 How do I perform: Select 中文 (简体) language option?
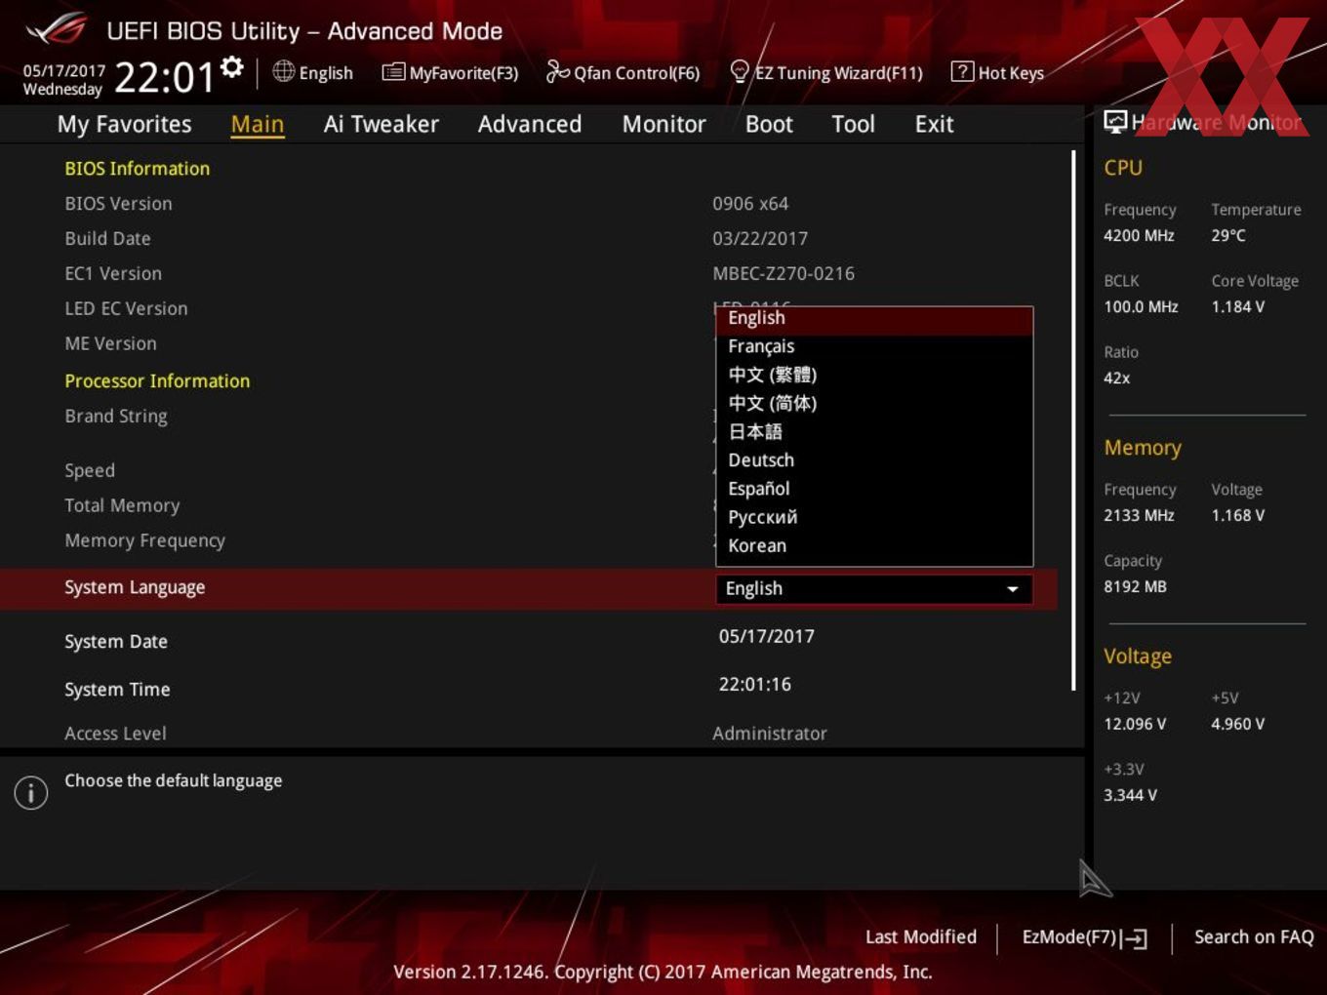874,403
